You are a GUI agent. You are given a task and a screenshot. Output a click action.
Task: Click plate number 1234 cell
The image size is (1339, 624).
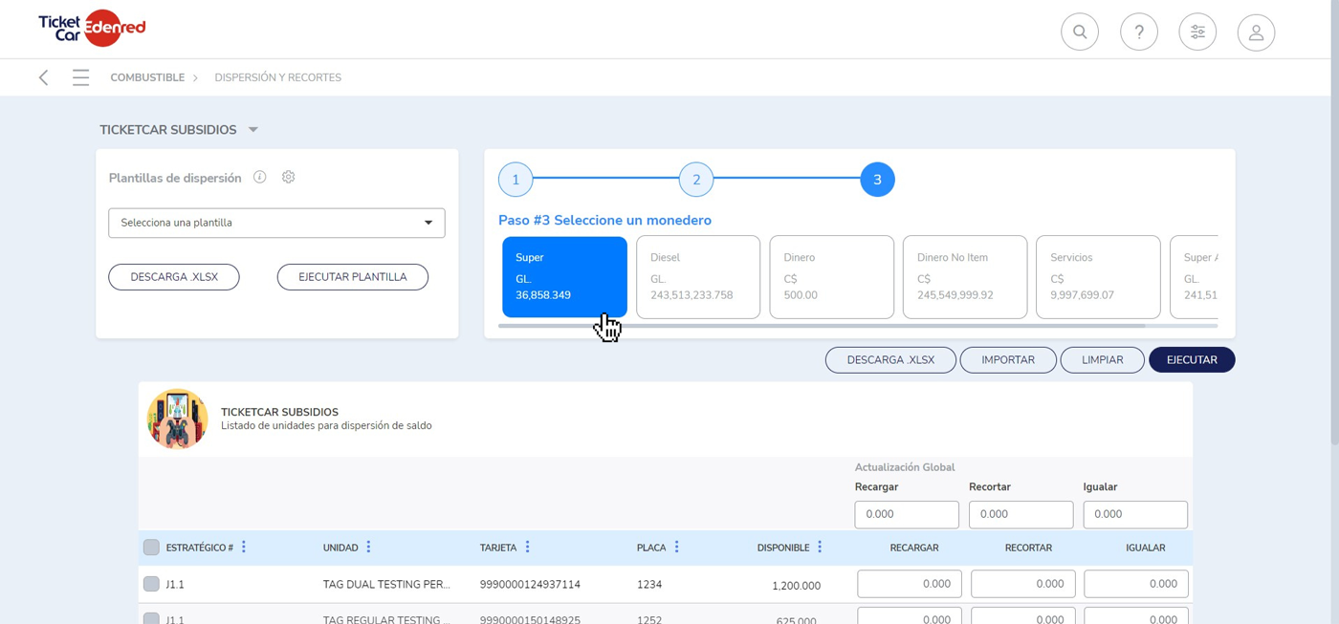point(649,584)
